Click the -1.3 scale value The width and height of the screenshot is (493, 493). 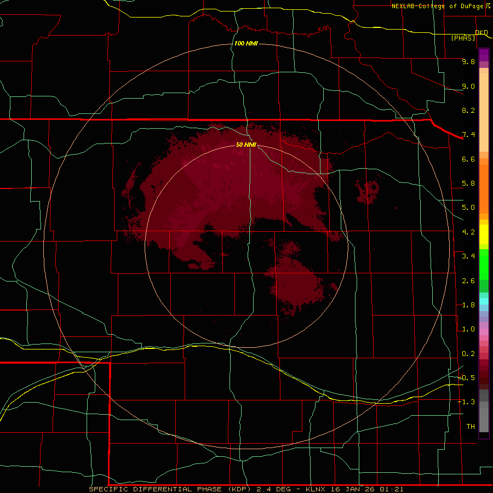[x=466, y=402]
